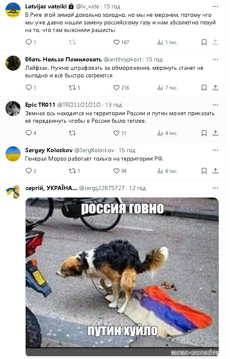230x359 pixels.
Task: Click the Epic TR011 avatar
Action: [x=13, y=108]
